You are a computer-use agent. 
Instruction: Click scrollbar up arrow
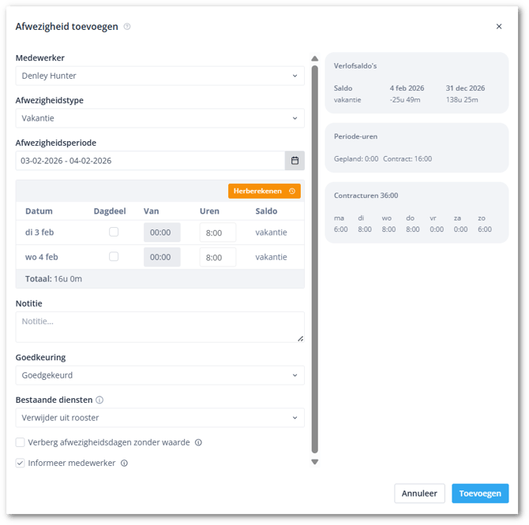pyautogui.click(x=315, y=59)
